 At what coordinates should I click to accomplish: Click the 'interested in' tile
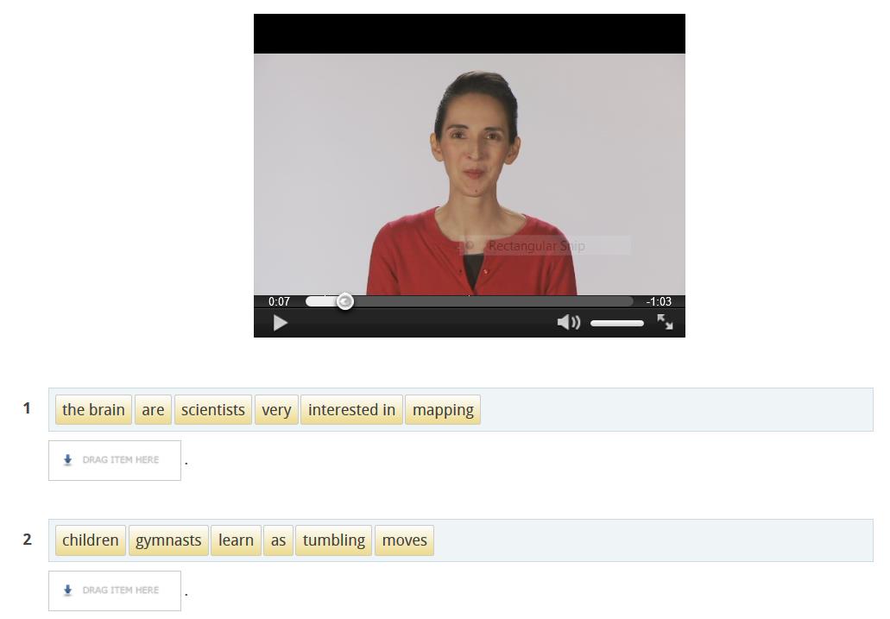[351, 410]
